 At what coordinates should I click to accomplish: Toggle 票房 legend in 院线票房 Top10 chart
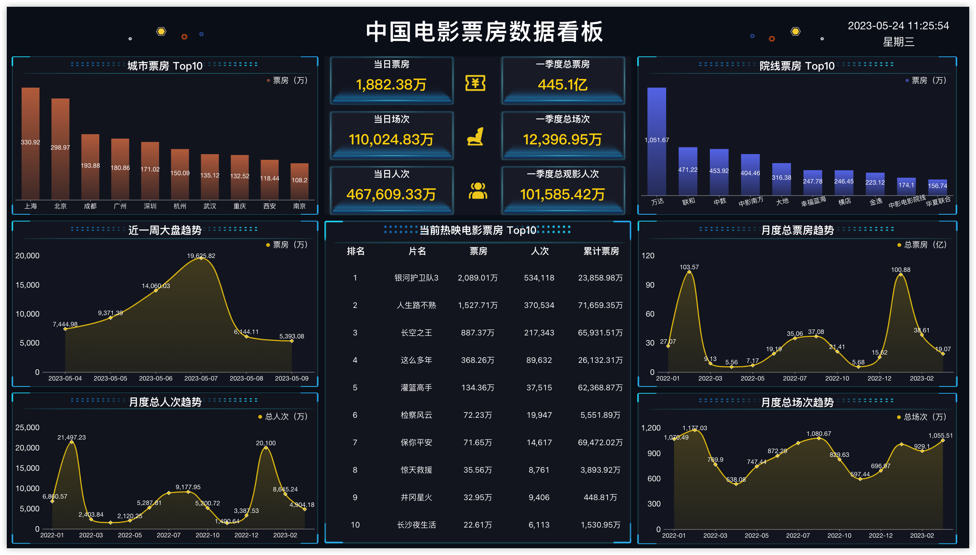pyautogui.click(x=925, y=80)
